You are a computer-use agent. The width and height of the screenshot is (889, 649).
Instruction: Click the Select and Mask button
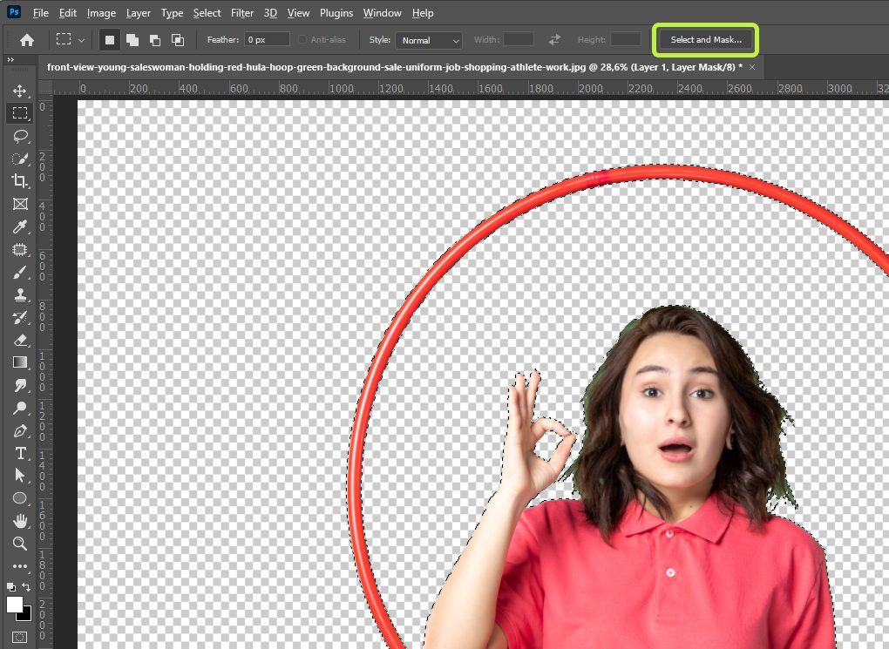point(706,40)
